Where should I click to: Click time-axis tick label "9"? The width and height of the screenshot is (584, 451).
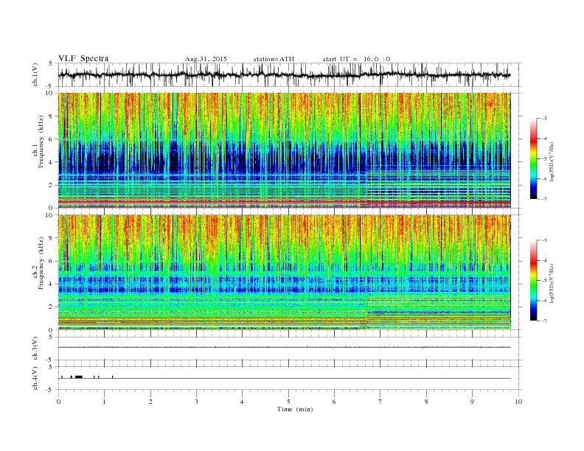[x=472, y=402]
